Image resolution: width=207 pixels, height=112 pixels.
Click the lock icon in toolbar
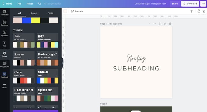[199, 11]
